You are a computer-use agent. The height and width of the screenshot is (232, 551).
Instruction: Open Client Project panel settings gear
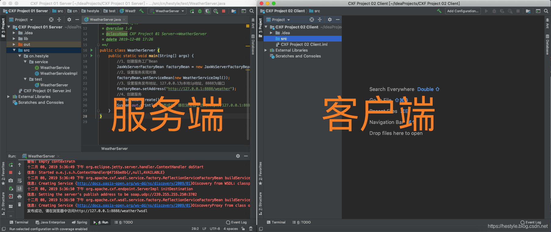tap(330, 20)
